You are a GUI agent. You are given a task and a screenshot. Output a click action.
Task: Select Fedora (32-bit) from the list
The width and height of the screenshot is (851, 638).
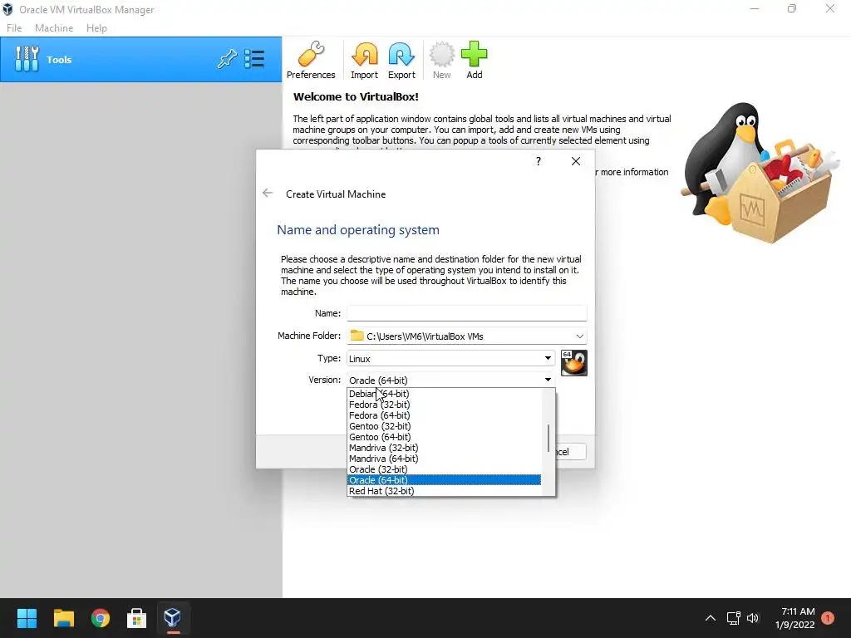pos(444,405)
